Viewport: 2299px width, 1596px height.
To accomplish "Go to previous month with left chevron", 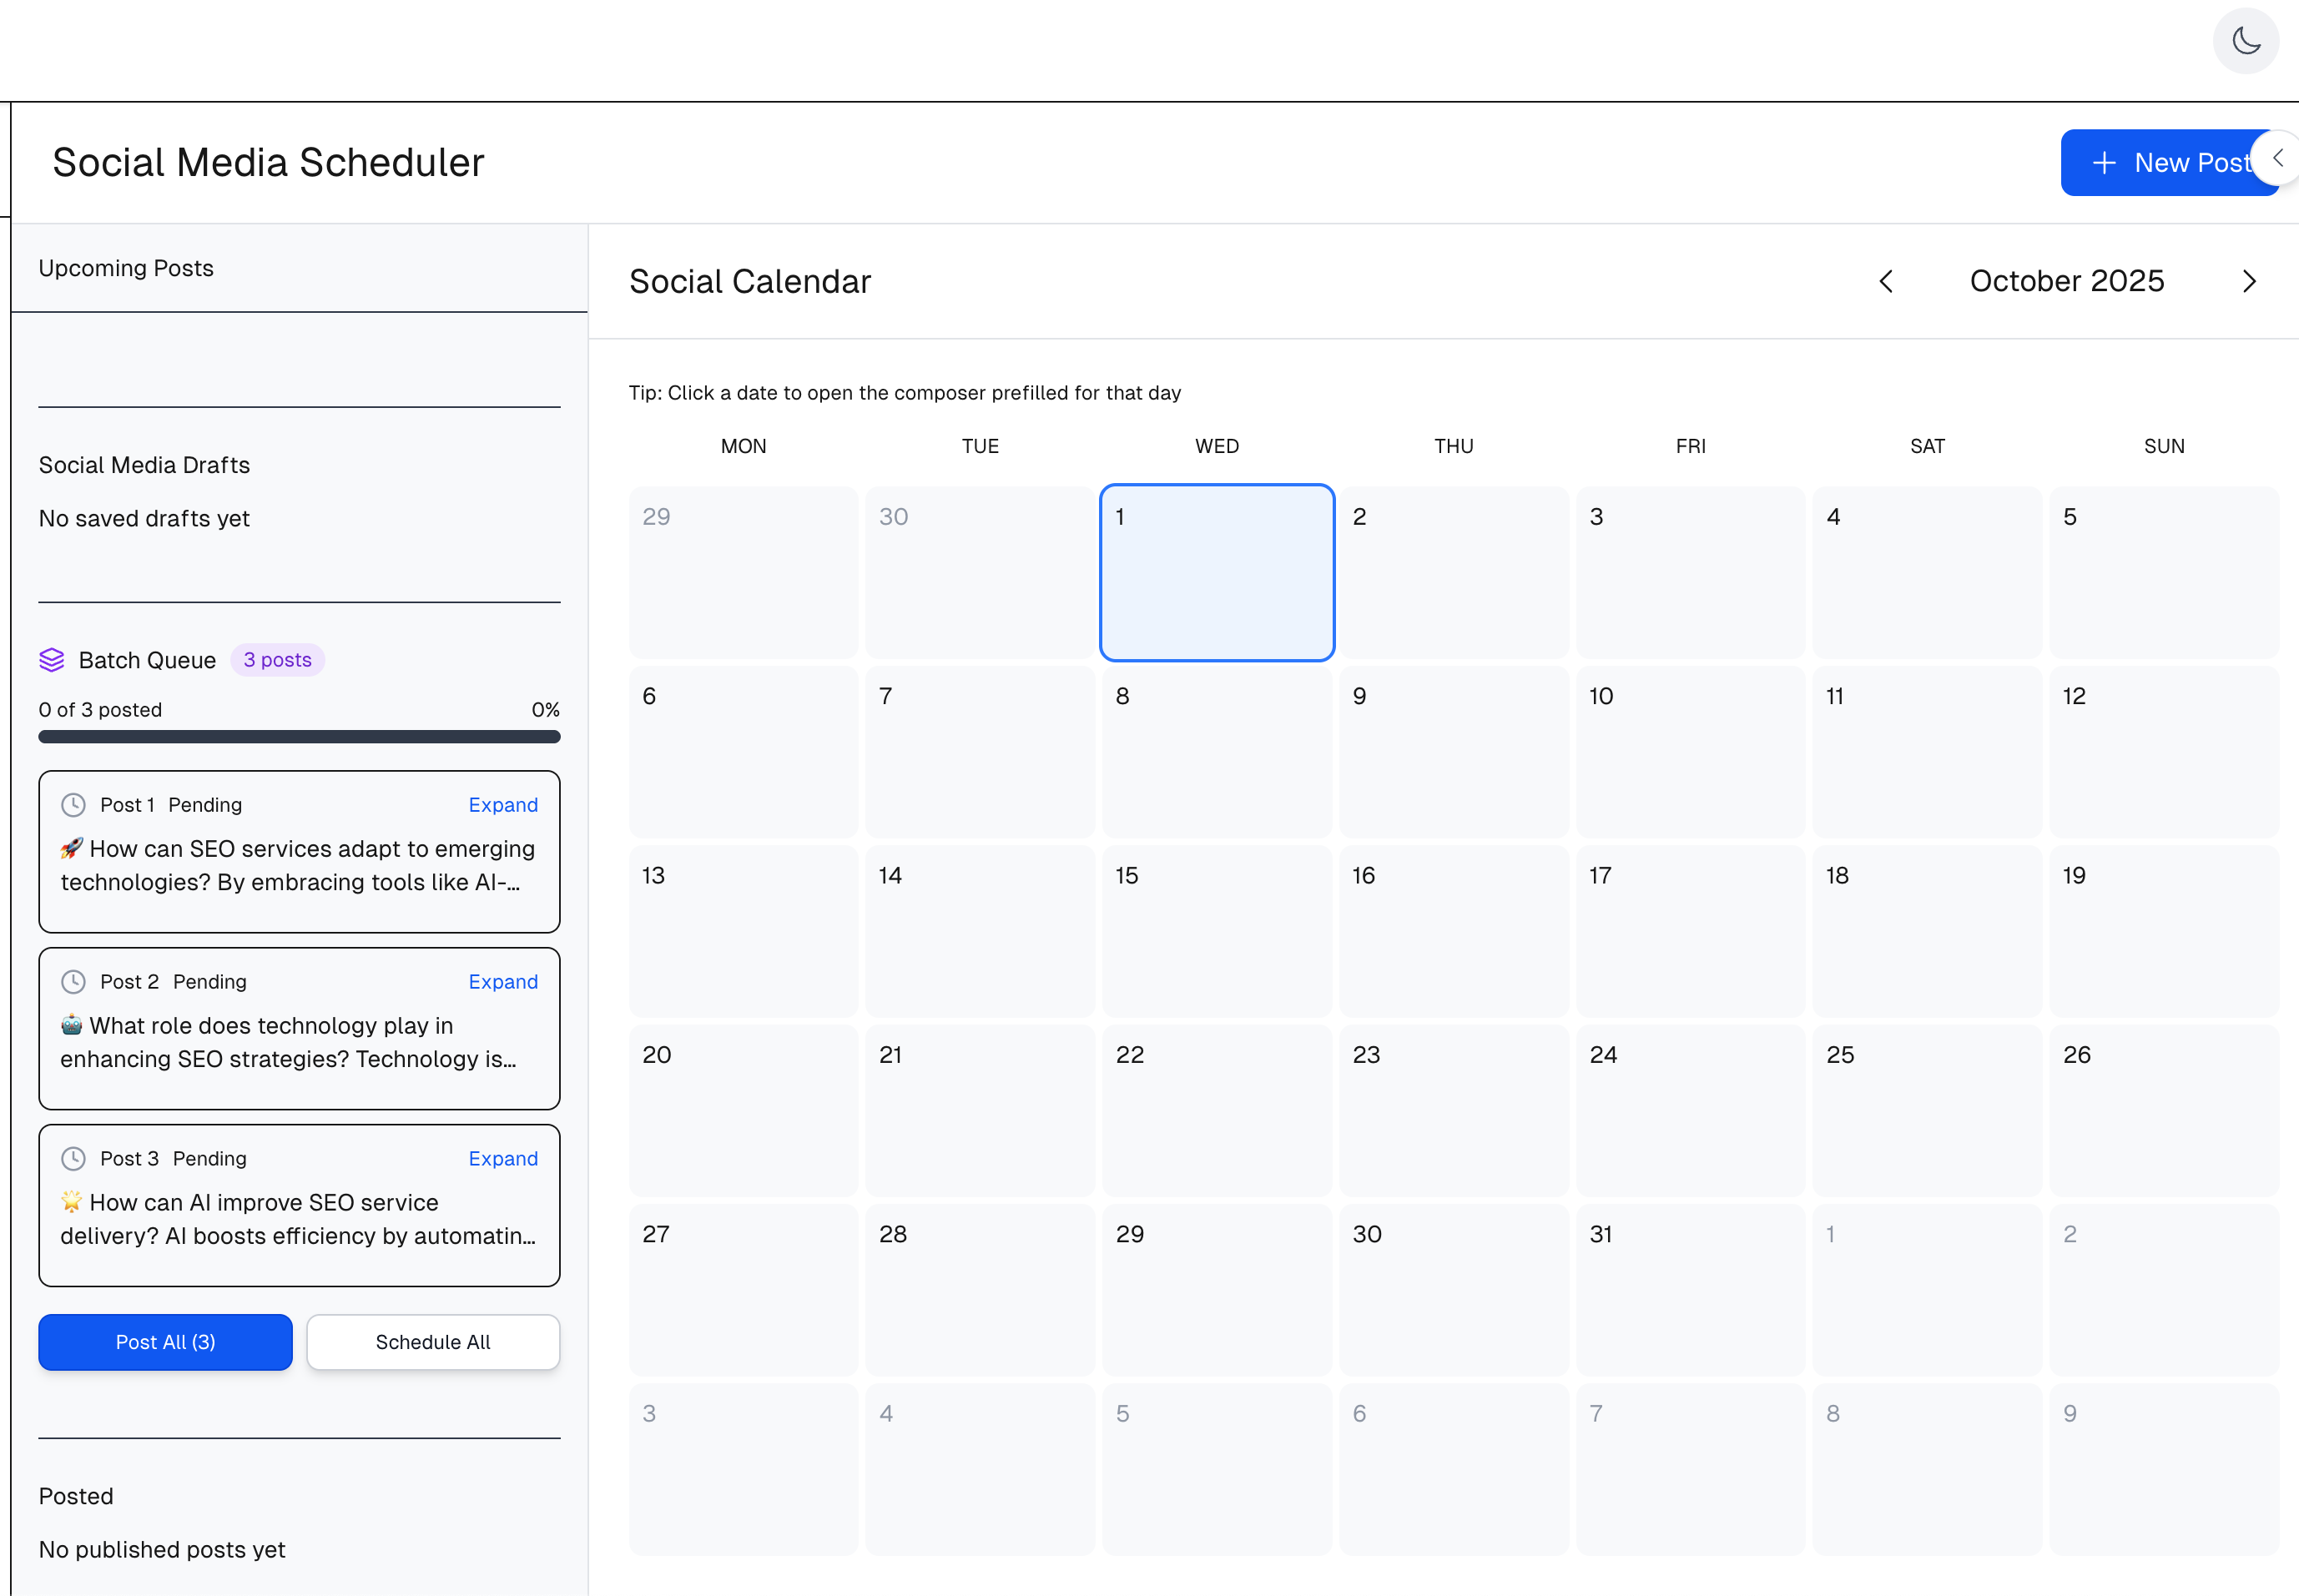I will click(x=1886, y=281).
